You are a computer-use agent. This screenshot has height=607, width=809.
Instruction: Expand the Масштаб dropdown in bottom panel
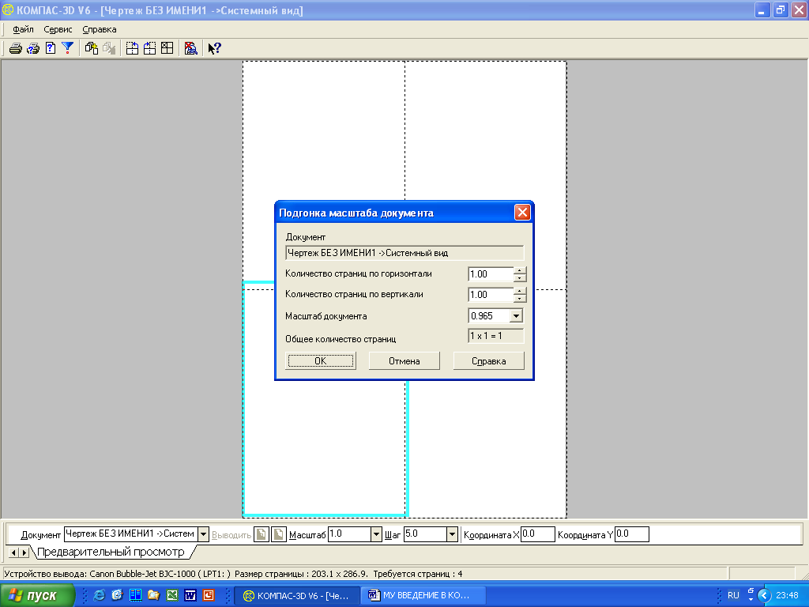(376, 534)
